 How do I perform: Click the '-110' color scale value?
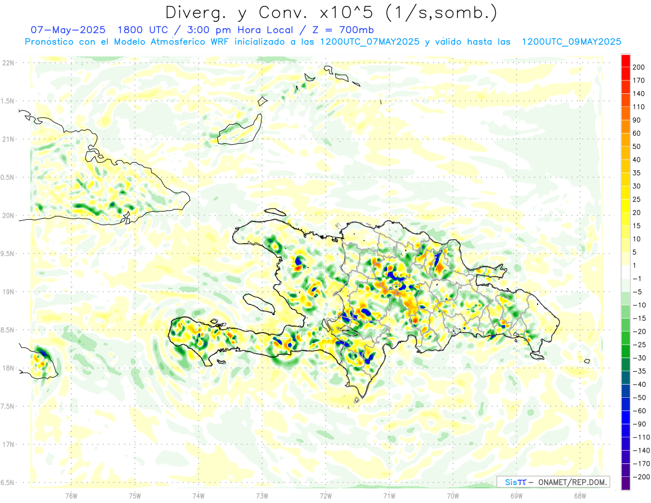click(x=641, y=437)
